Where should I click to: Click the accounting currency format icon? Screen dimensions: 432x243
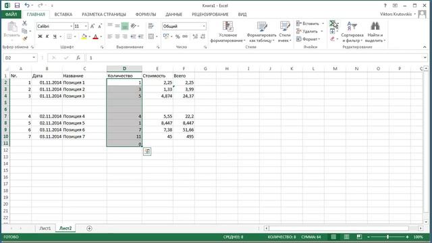(x=166, y=36)
